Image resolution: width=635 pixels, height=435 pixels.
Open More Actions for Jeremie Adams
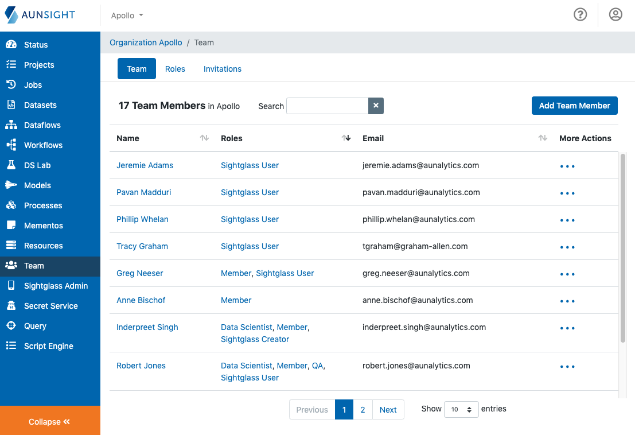click(x=567, y=166)
